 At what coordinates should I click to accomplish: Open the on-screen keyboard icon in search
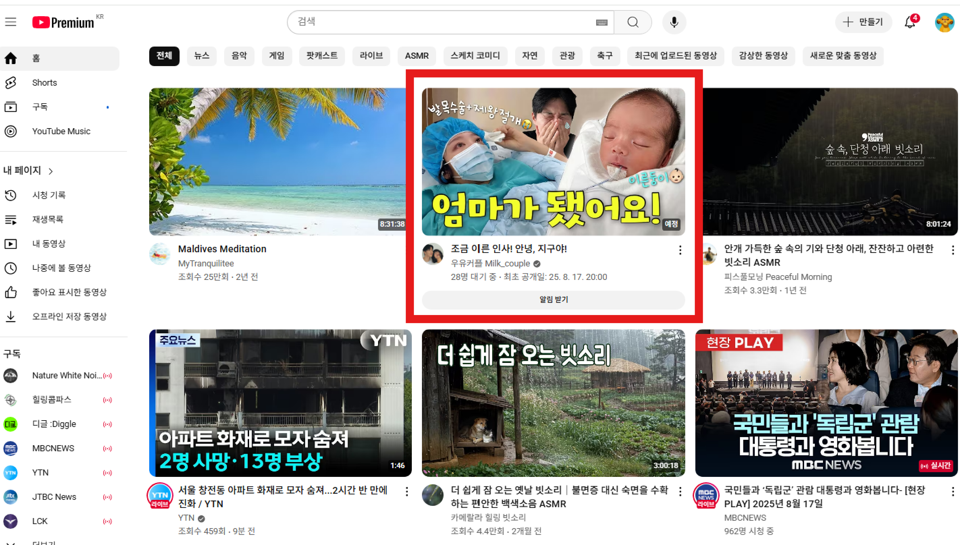click(x=601, y=23)
